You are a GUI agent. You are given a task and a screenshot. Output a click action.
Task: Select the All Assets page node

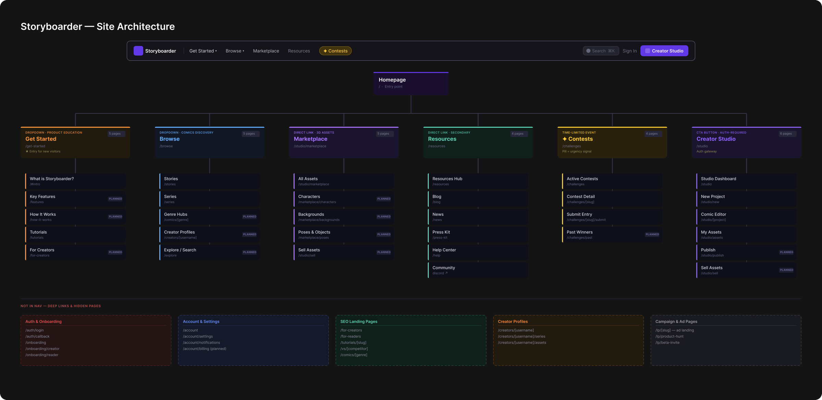(344, 181)
